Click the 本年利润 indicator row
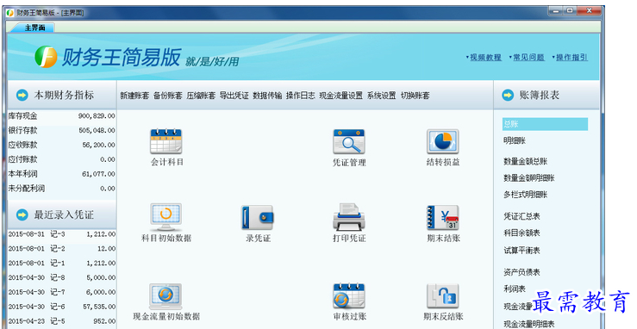637x329 pixels. (62, 174)
